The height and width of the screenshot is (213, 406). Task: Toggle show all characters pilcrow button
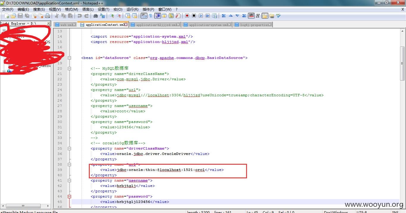tap(150, 16)
